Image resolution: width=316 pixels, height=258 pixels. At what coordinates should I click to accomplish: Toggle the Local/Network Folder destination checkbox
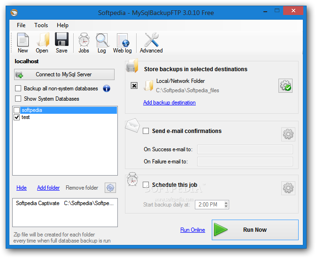(x=134, y=86)
